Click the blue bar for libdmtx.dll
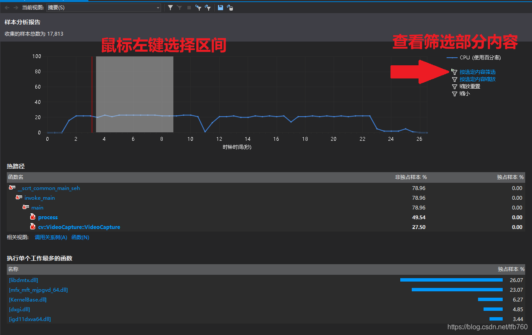Viewport: 532px width, 335px height. coord(451,280)
